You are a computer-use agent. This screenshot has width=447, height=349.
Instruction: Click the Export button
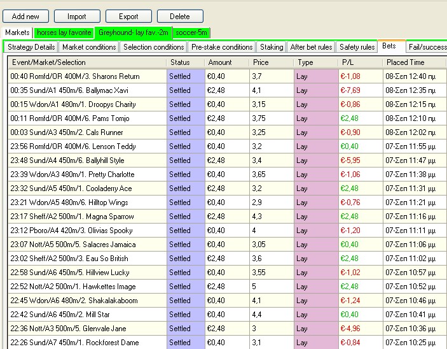tap(128, 17)
